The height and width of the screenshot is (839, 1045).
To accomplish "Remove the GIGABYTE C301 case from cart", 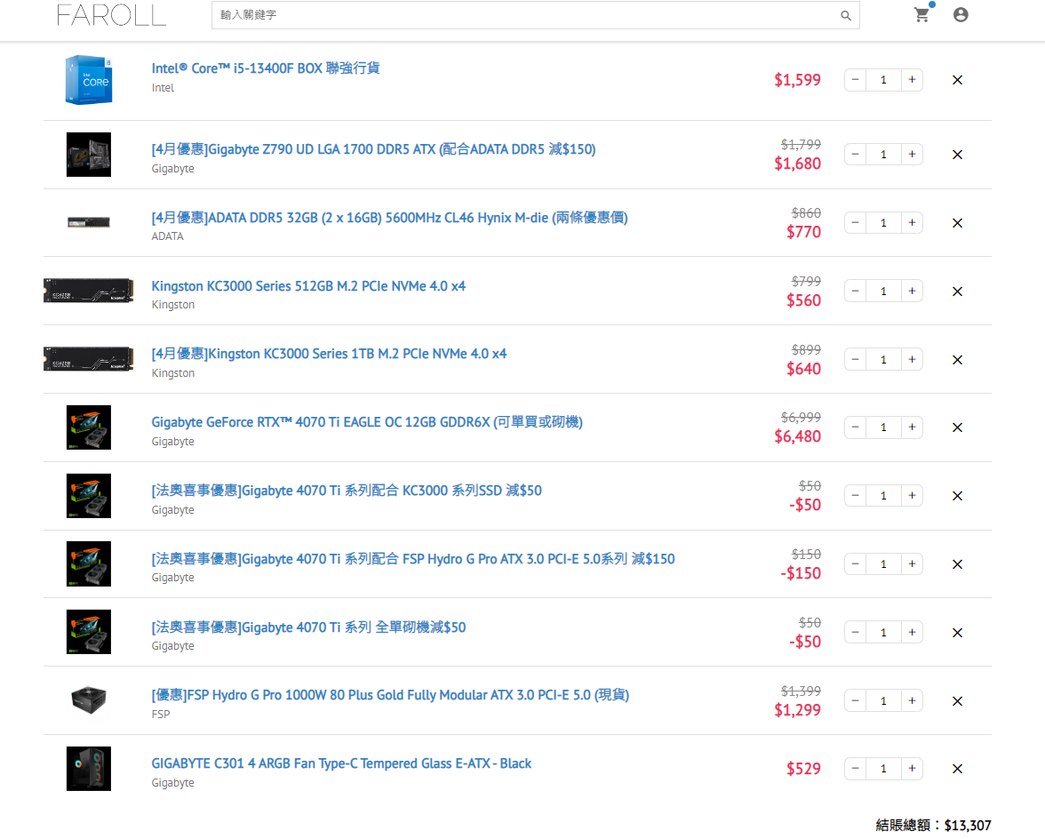I will pyautogui.click(x=957, y=768).
